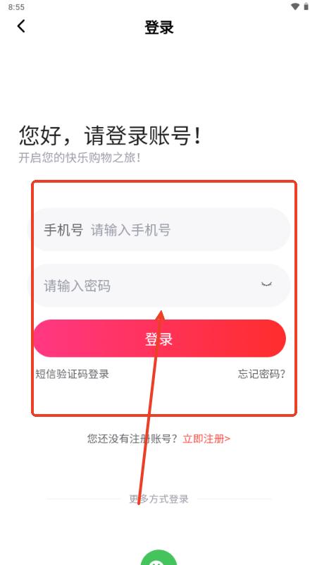This screenshot has width=317, height=565.
Task: Tap the 登录 page title
Action: (159, 28)
